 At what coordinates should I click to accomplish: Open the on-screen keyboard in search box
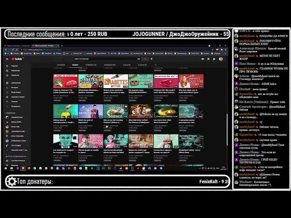tap(139, 59)
